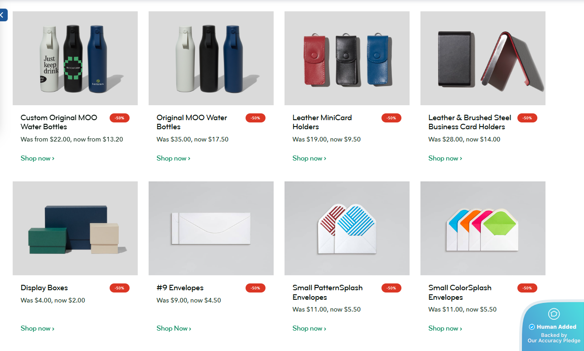Screen dimensions: 584x351
Task: Click the -50% badge on Original MOO Water Bottles
Action: pyautogui.click(x=256, y=118)
